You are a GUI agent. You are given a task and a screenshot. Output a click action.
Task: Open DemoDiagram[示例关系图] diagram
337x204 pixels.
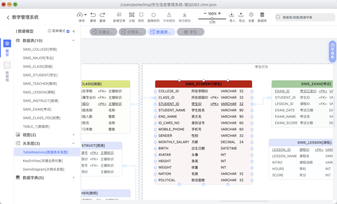click(x=43, y=169)
